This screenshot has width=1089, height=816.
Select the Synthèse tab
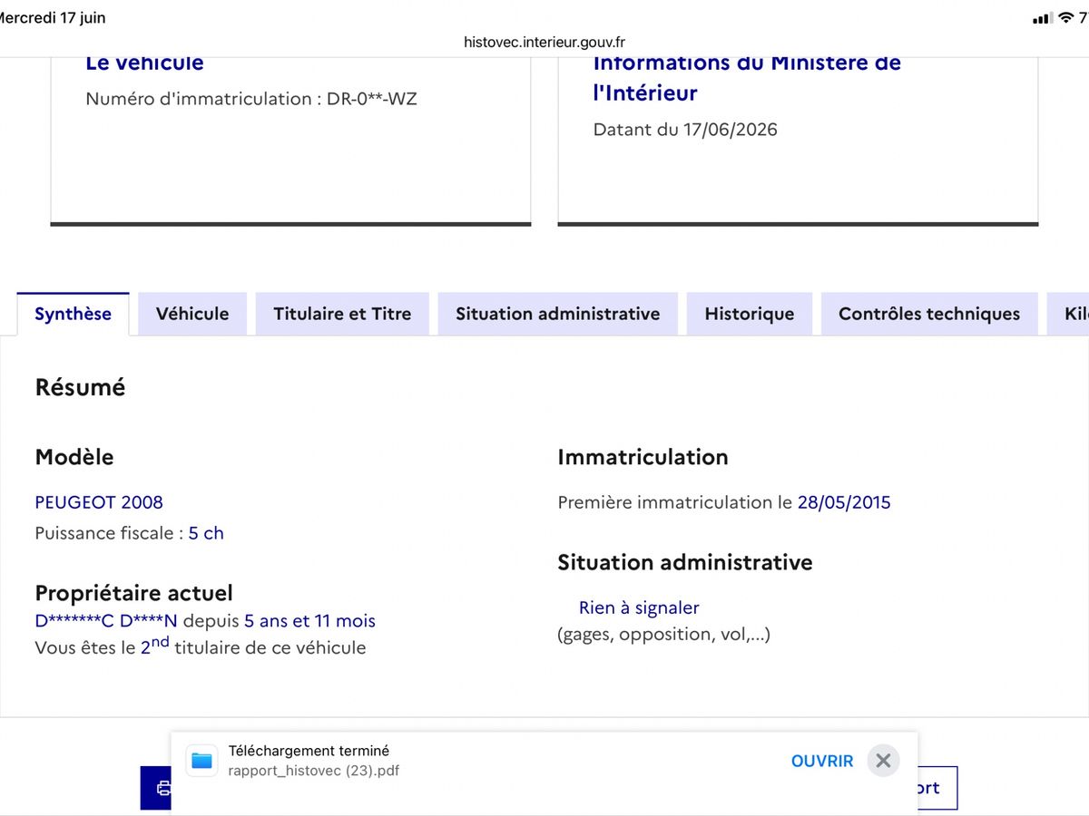click(73, 314)
